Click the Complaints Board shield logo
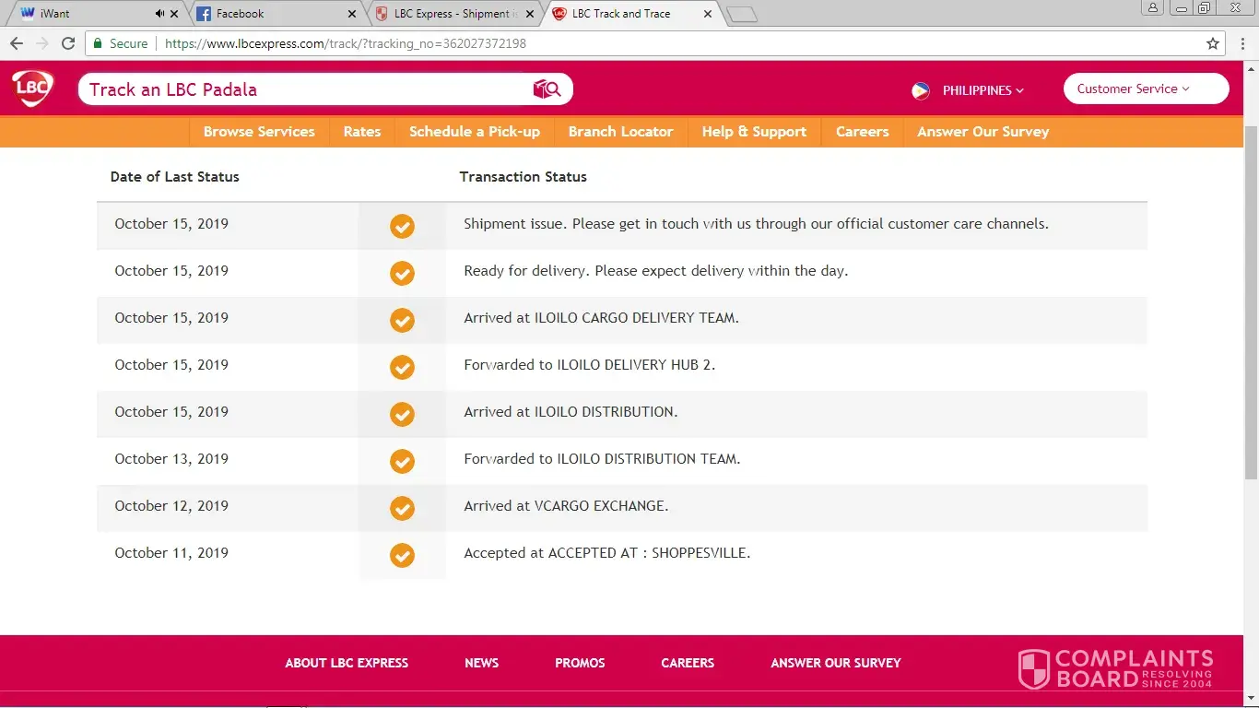This screenshot has width=1259, height=708. [1033, 668]
